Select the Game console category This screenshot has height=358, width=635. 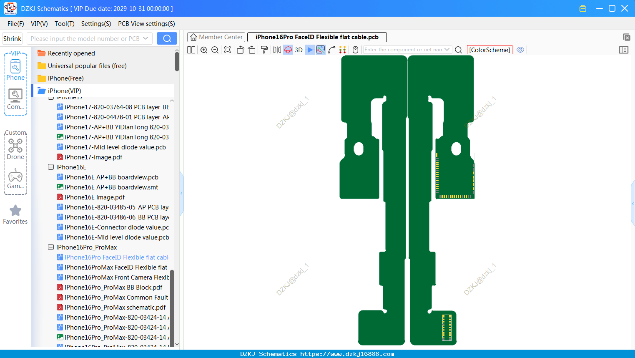15,179
